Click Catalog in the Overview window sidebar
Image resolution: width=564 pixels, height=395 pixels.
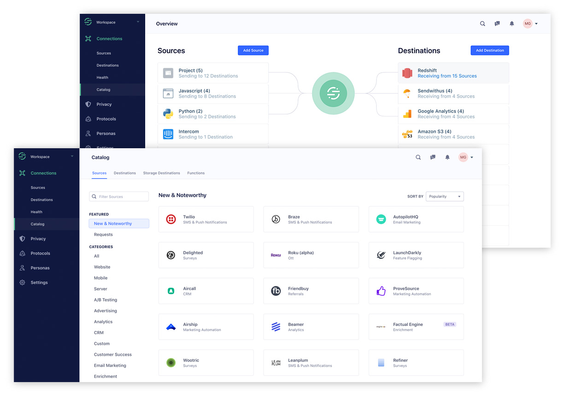[103, 90]
